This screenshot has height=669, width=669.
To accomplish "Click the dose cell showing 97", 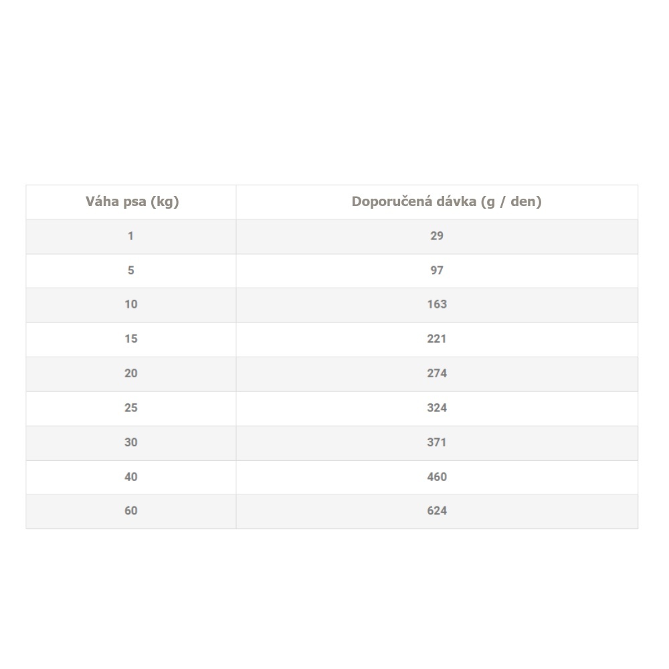I will coord(437,270).
